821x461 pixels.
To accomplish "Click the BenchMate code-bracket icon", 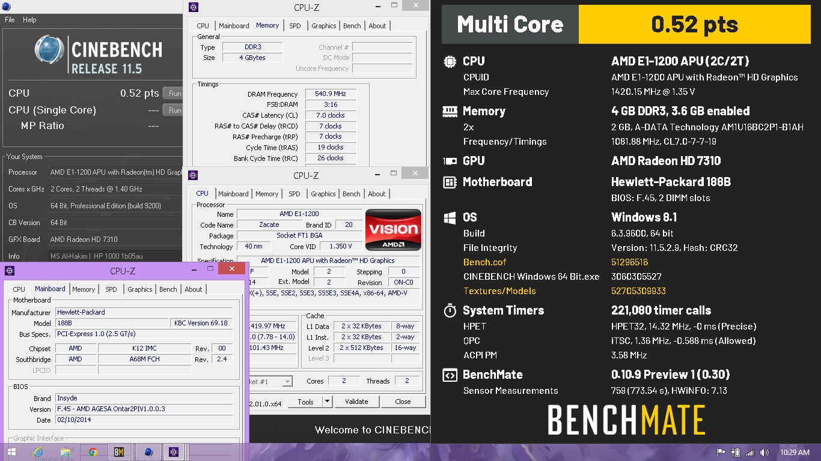I will click(x=449, y=375).
